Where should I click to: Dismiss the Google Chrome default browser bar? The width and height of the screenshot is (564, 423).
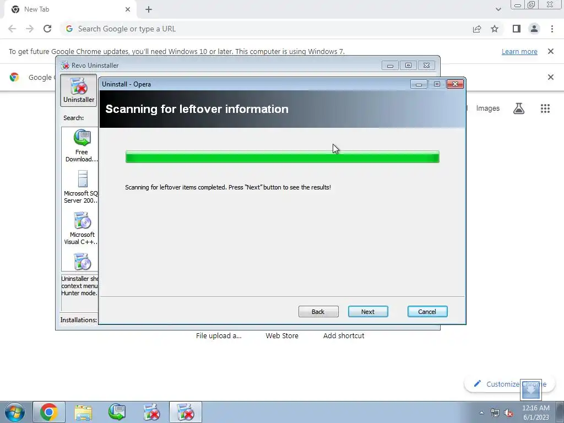pyautogui.click(x=550, y=77)
